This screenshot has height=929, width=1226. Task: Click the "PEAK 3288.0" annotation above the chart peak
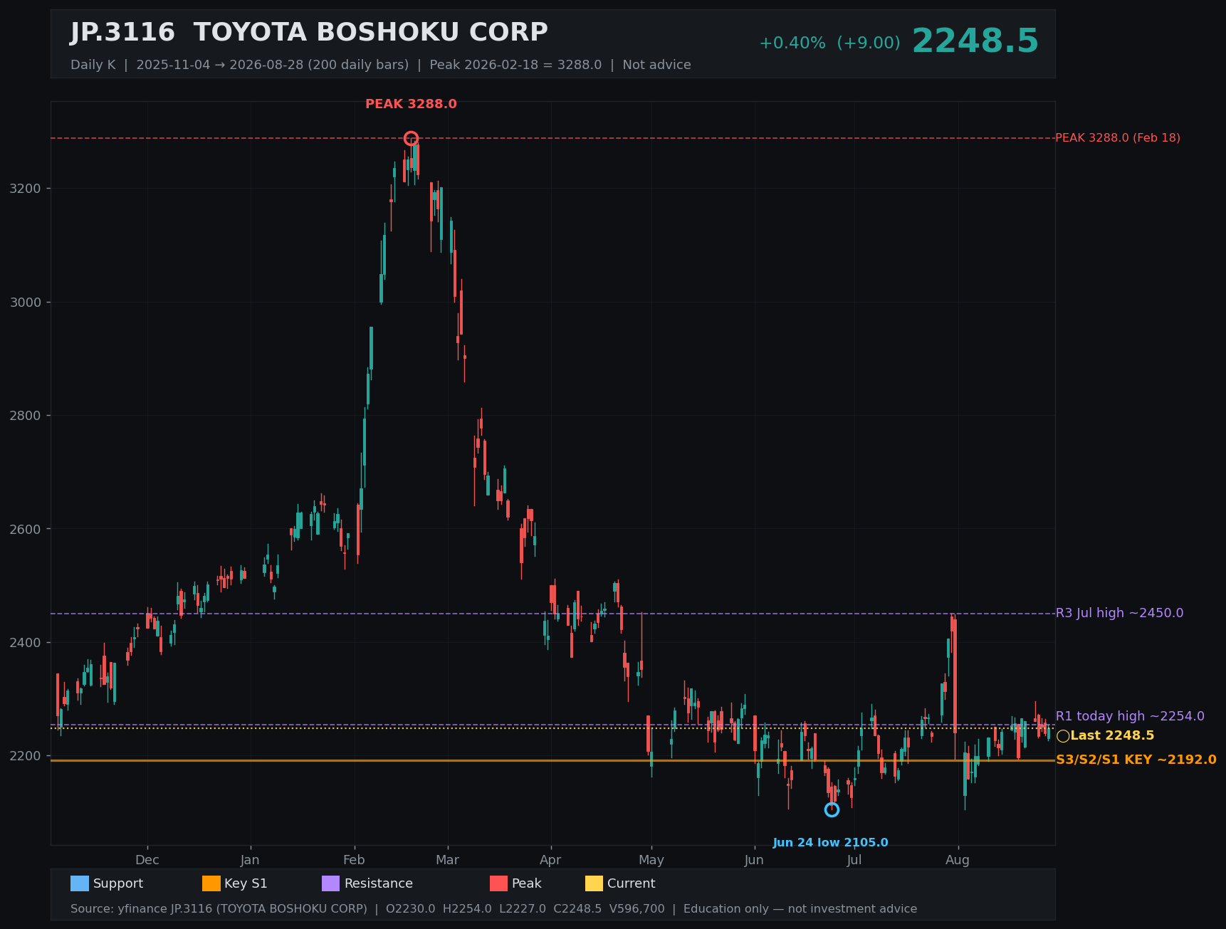[411, 105]
